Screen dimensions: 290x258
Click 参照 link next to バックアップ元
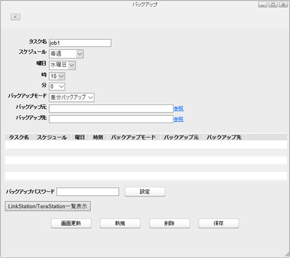(179, 108)
